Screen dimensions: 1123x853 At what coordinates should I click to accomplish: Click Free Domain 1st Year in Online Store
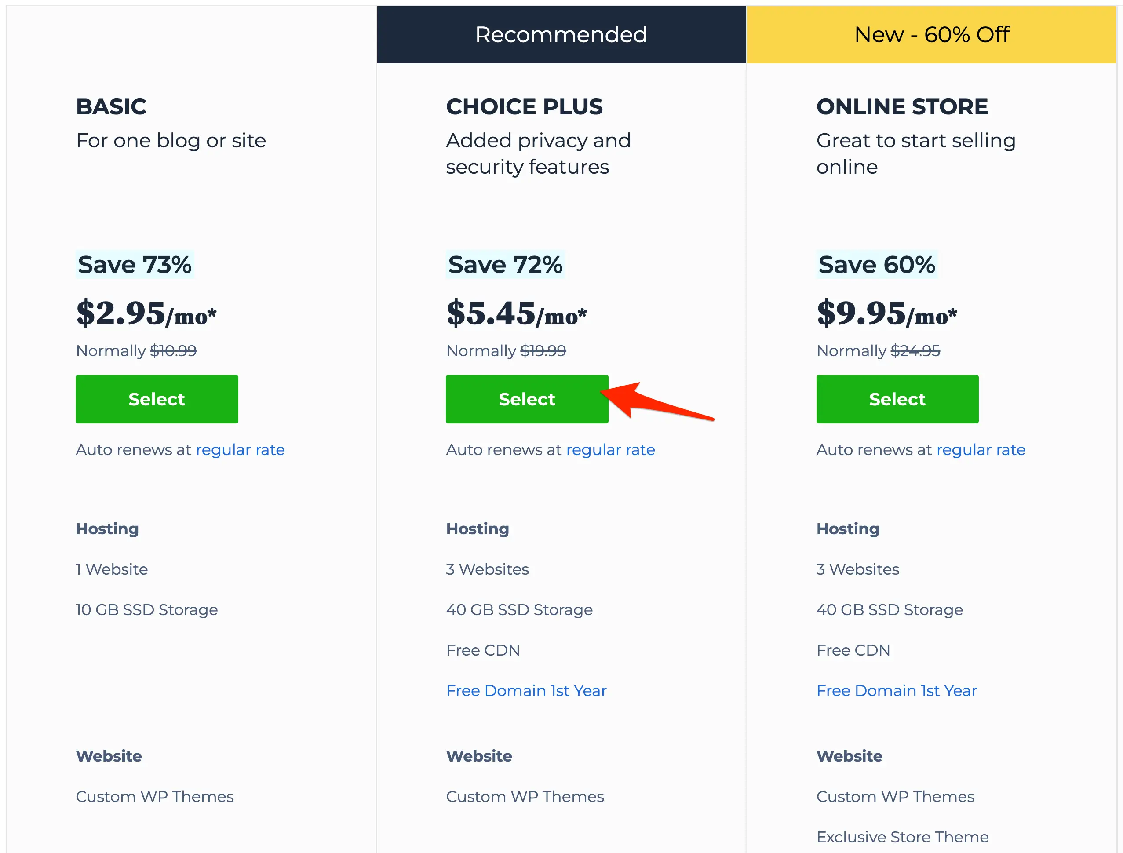[x=896, y=690]
